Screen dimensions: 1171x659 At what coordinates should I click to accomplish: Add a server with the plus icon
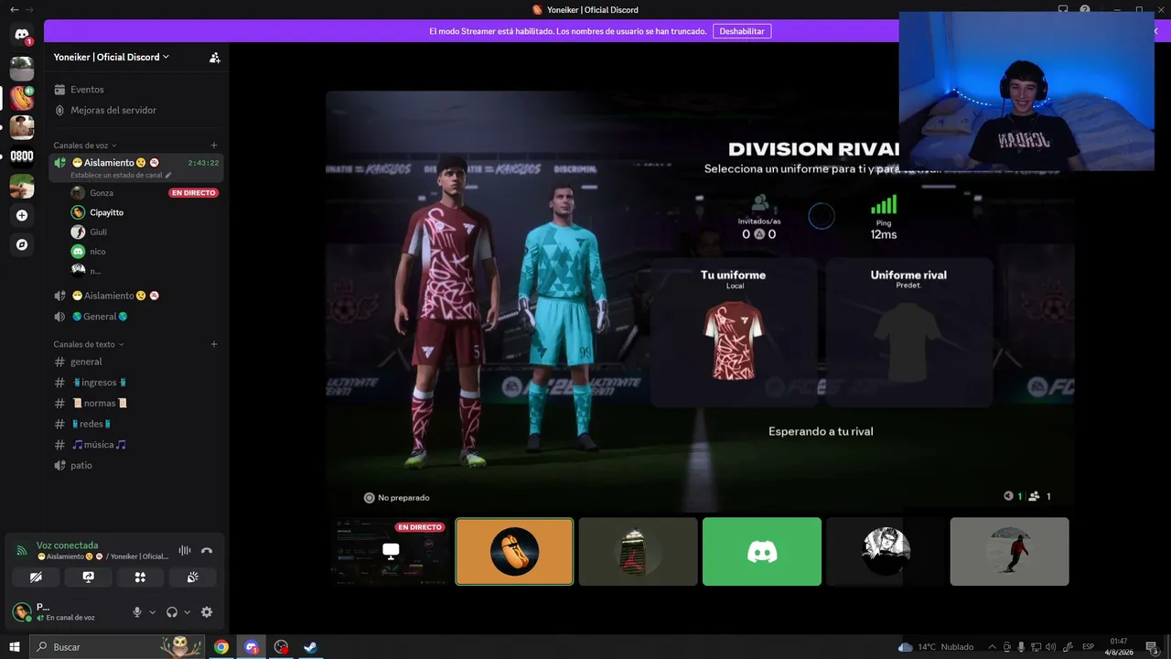click(22, 215)
